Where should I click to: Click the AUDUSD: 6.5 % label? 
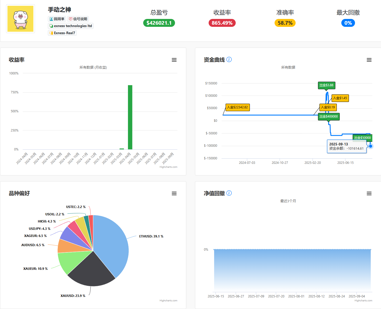click(x=33, y=245)
